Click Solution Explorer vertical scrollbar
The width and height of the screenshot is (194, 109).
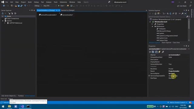point(189,30)
